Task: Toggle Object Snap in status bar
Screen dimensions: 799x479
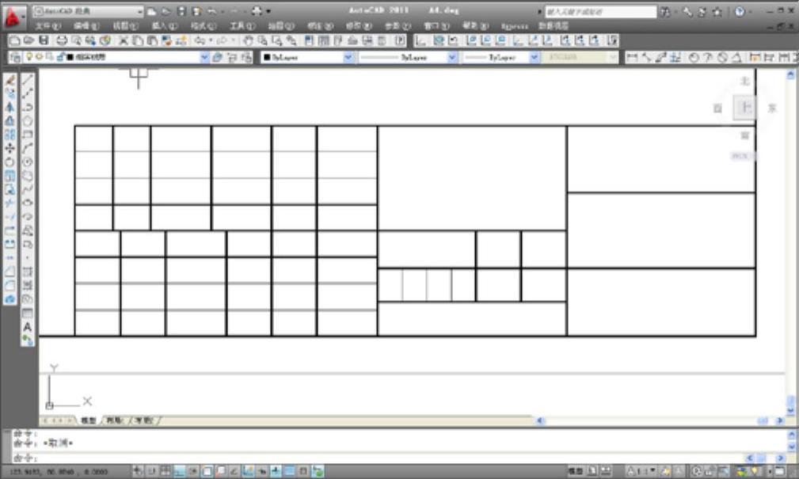Action: (207, 471)
